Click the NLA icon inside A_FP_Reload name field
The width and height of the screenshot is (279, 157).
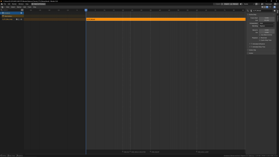[251, 11]
